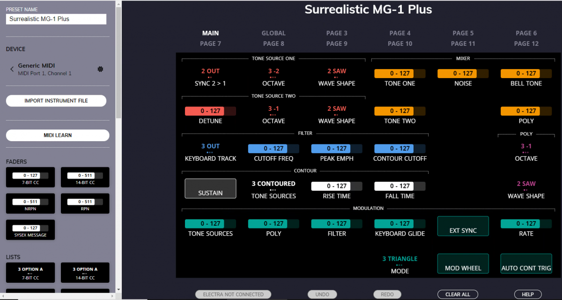Open HELP
This screenshot has width=562, height=300.
tap(528, 294)
